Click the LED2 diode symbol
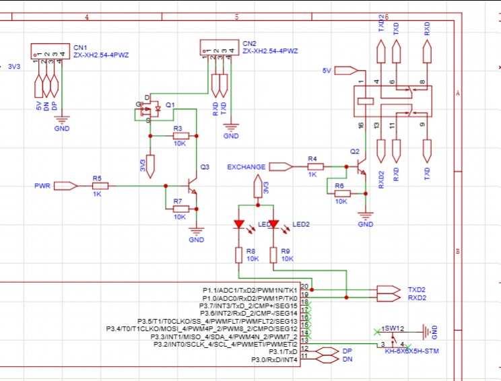This screenshot has height=381, width=501. point(274,224)
